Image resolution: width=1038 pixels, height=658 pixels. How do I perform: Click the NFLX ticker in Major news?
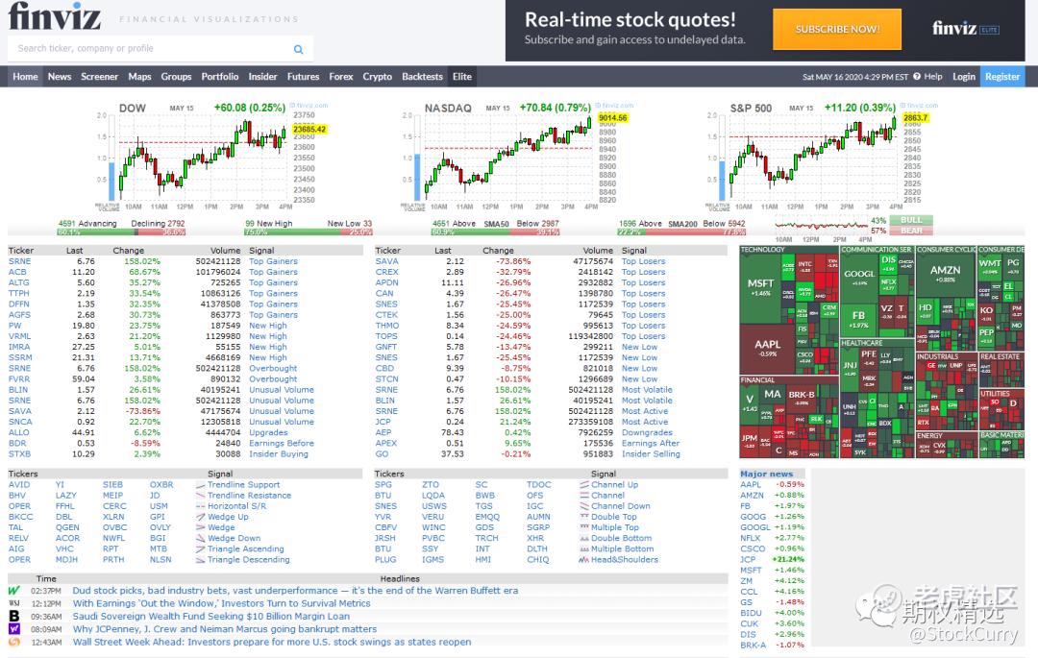(x=750, y=538)
